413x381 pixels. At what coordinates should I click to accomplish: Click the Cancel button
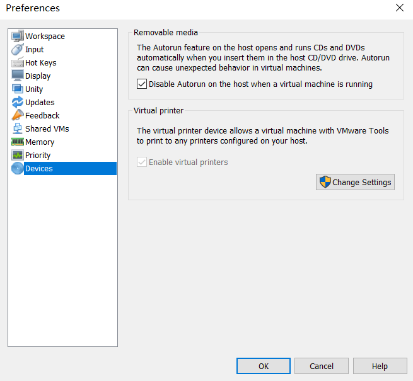click(x=322, y=366)
